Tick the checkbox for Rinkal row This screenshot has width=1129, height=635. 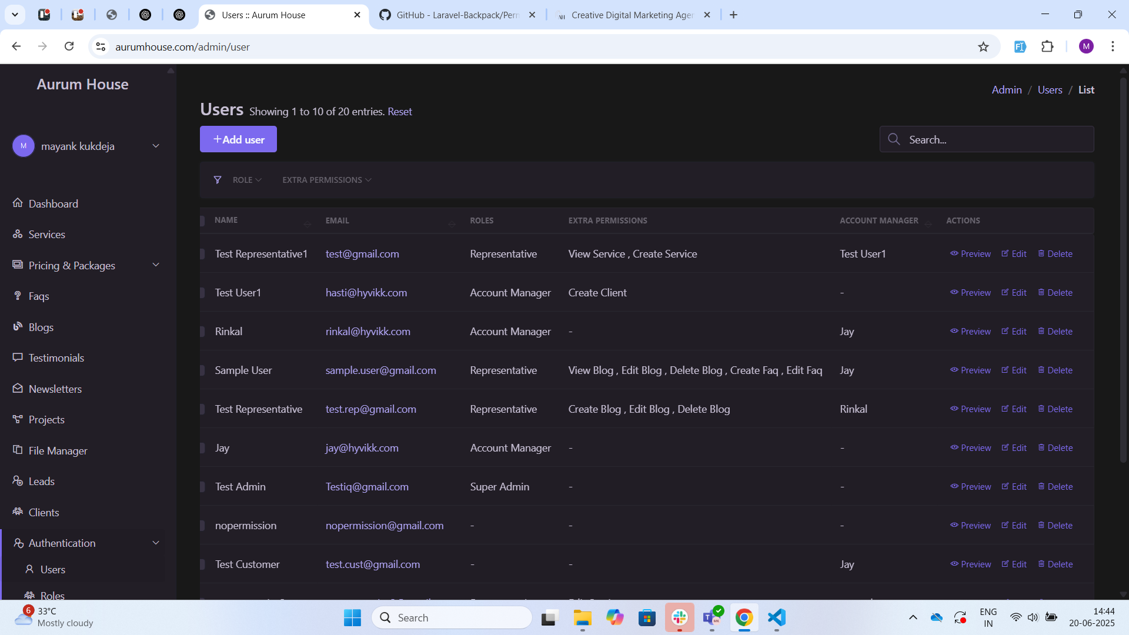point(202,332)
